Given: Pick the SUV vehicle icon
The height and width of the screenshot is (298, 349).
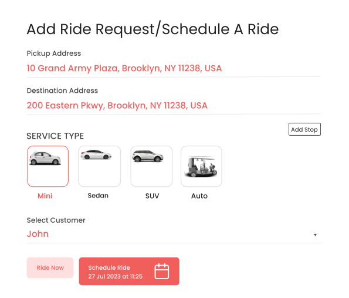Looking at the screenshot, I should coord(148,156).
